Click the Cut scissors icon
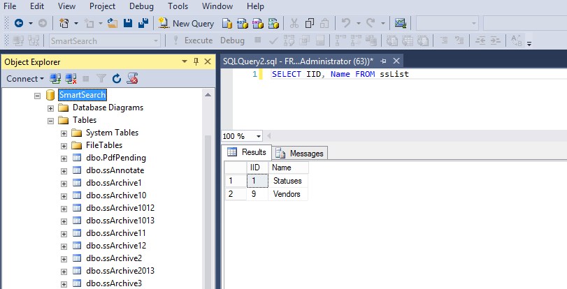The height and width of the screenshot is (289, 567). [294, 24]
